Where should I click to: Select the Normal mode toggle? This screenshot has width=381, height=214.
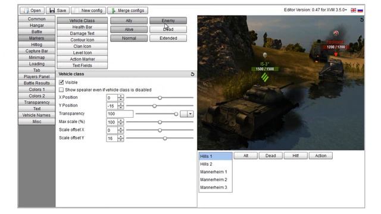point(129,38)
